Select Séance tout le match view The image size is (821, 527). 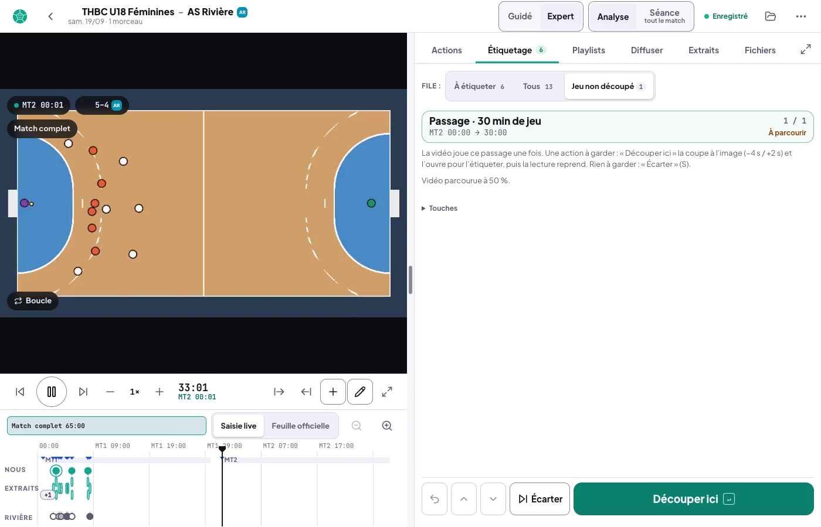(x=664, y=16)
